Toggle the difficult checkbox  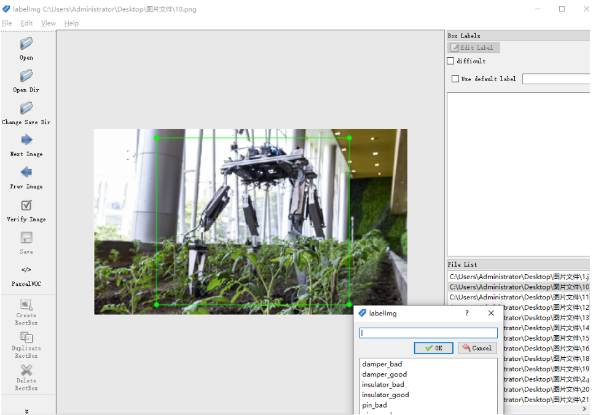[450, 61]
